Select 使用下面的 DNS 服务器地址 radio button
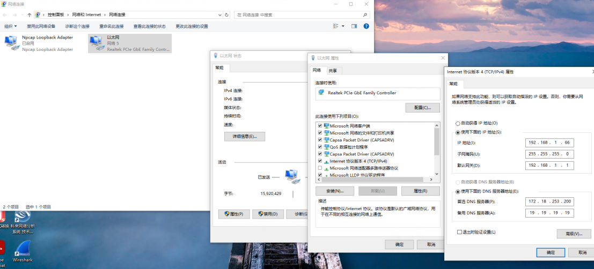The width and height of the screenshot is (594, 269). (x=458, y=191)
